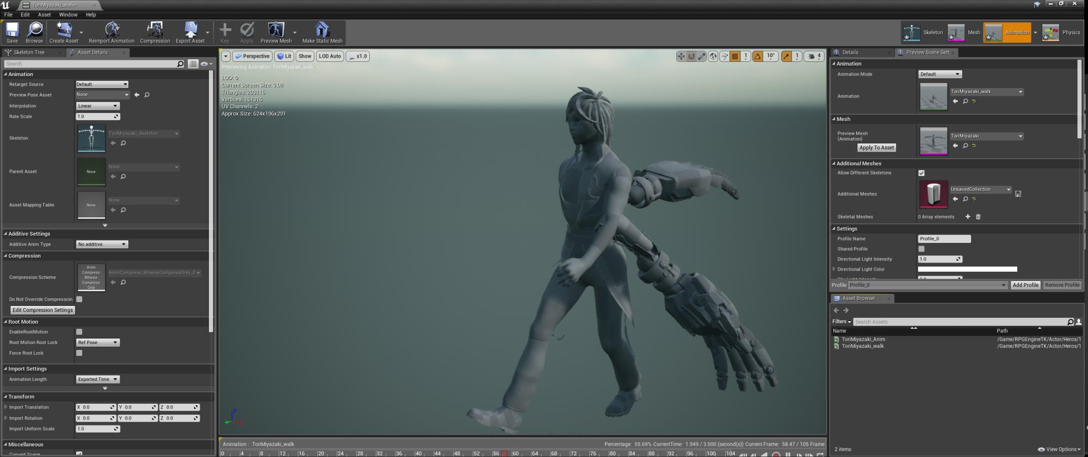The image size is (1088, 457).
Task: Click the Perspective viewport button
Action: point(252,57)
